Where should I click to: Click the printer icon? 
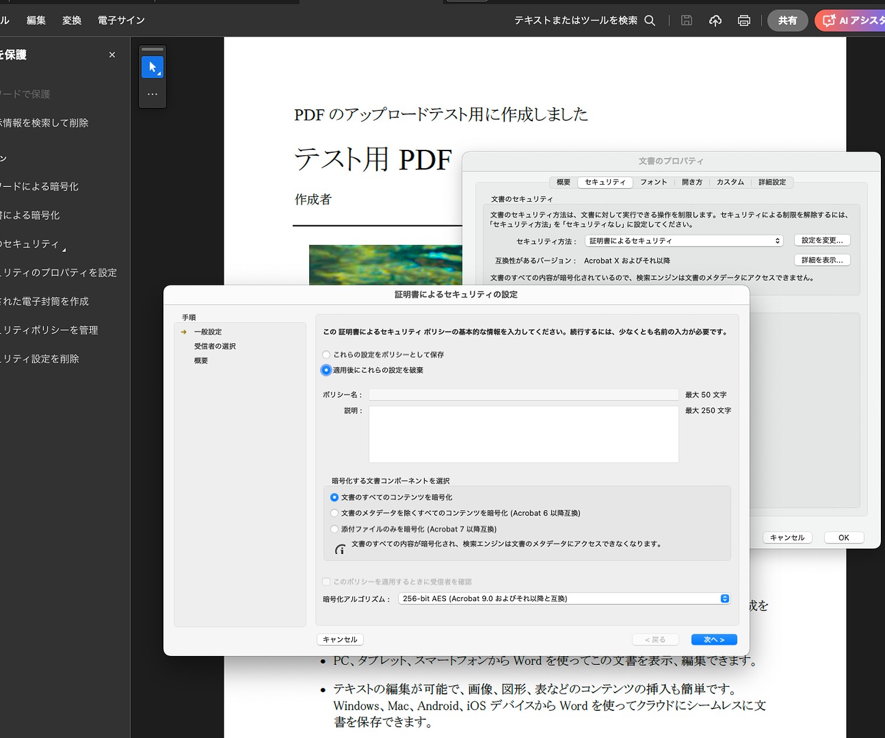pos(744,21)
